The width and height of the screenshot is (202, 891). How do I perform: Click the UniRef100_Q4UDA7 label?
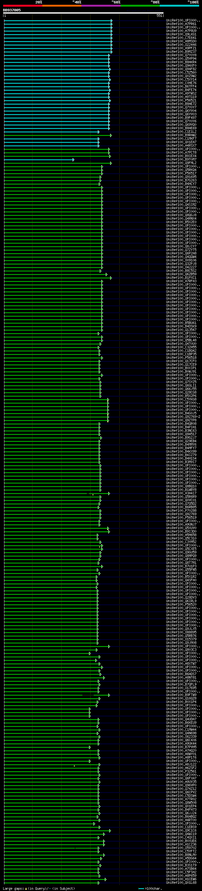pyautogui.click(x=181, y=719)
